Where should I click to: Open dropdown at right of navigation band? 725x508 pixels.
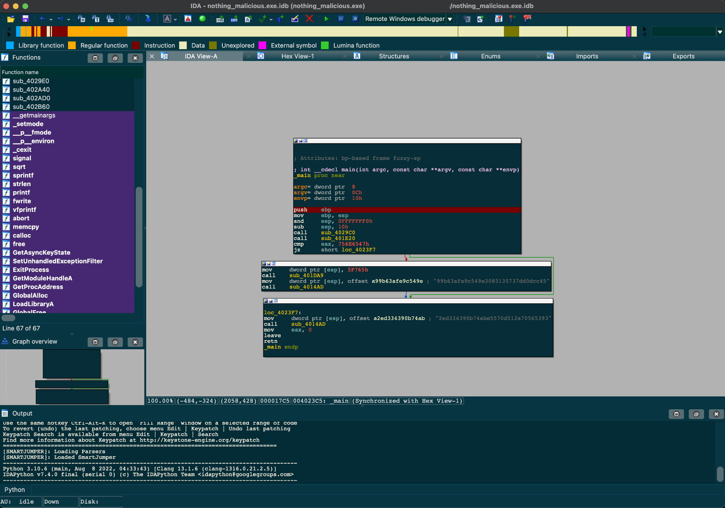tap(720, 32)
